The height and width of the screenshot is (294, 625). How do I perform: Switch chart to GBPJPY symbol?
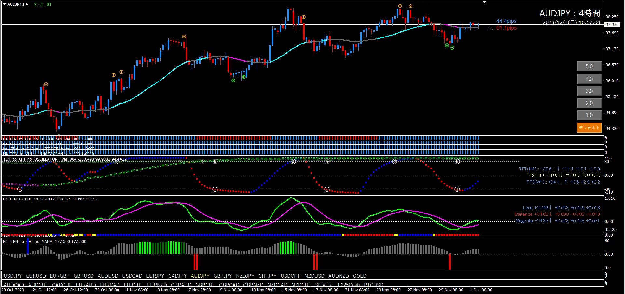(223, 276)
